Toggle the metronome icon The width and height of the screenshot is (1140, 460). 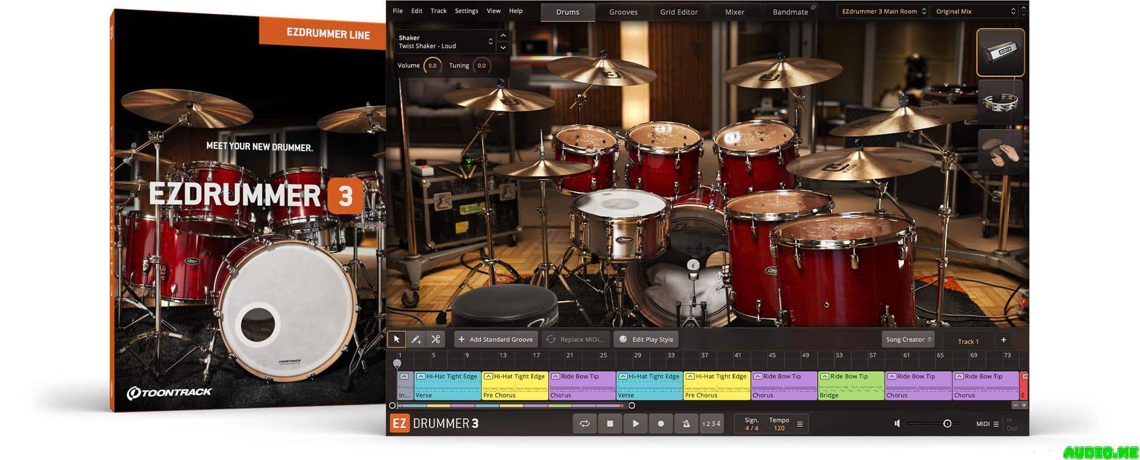[686, 424]
